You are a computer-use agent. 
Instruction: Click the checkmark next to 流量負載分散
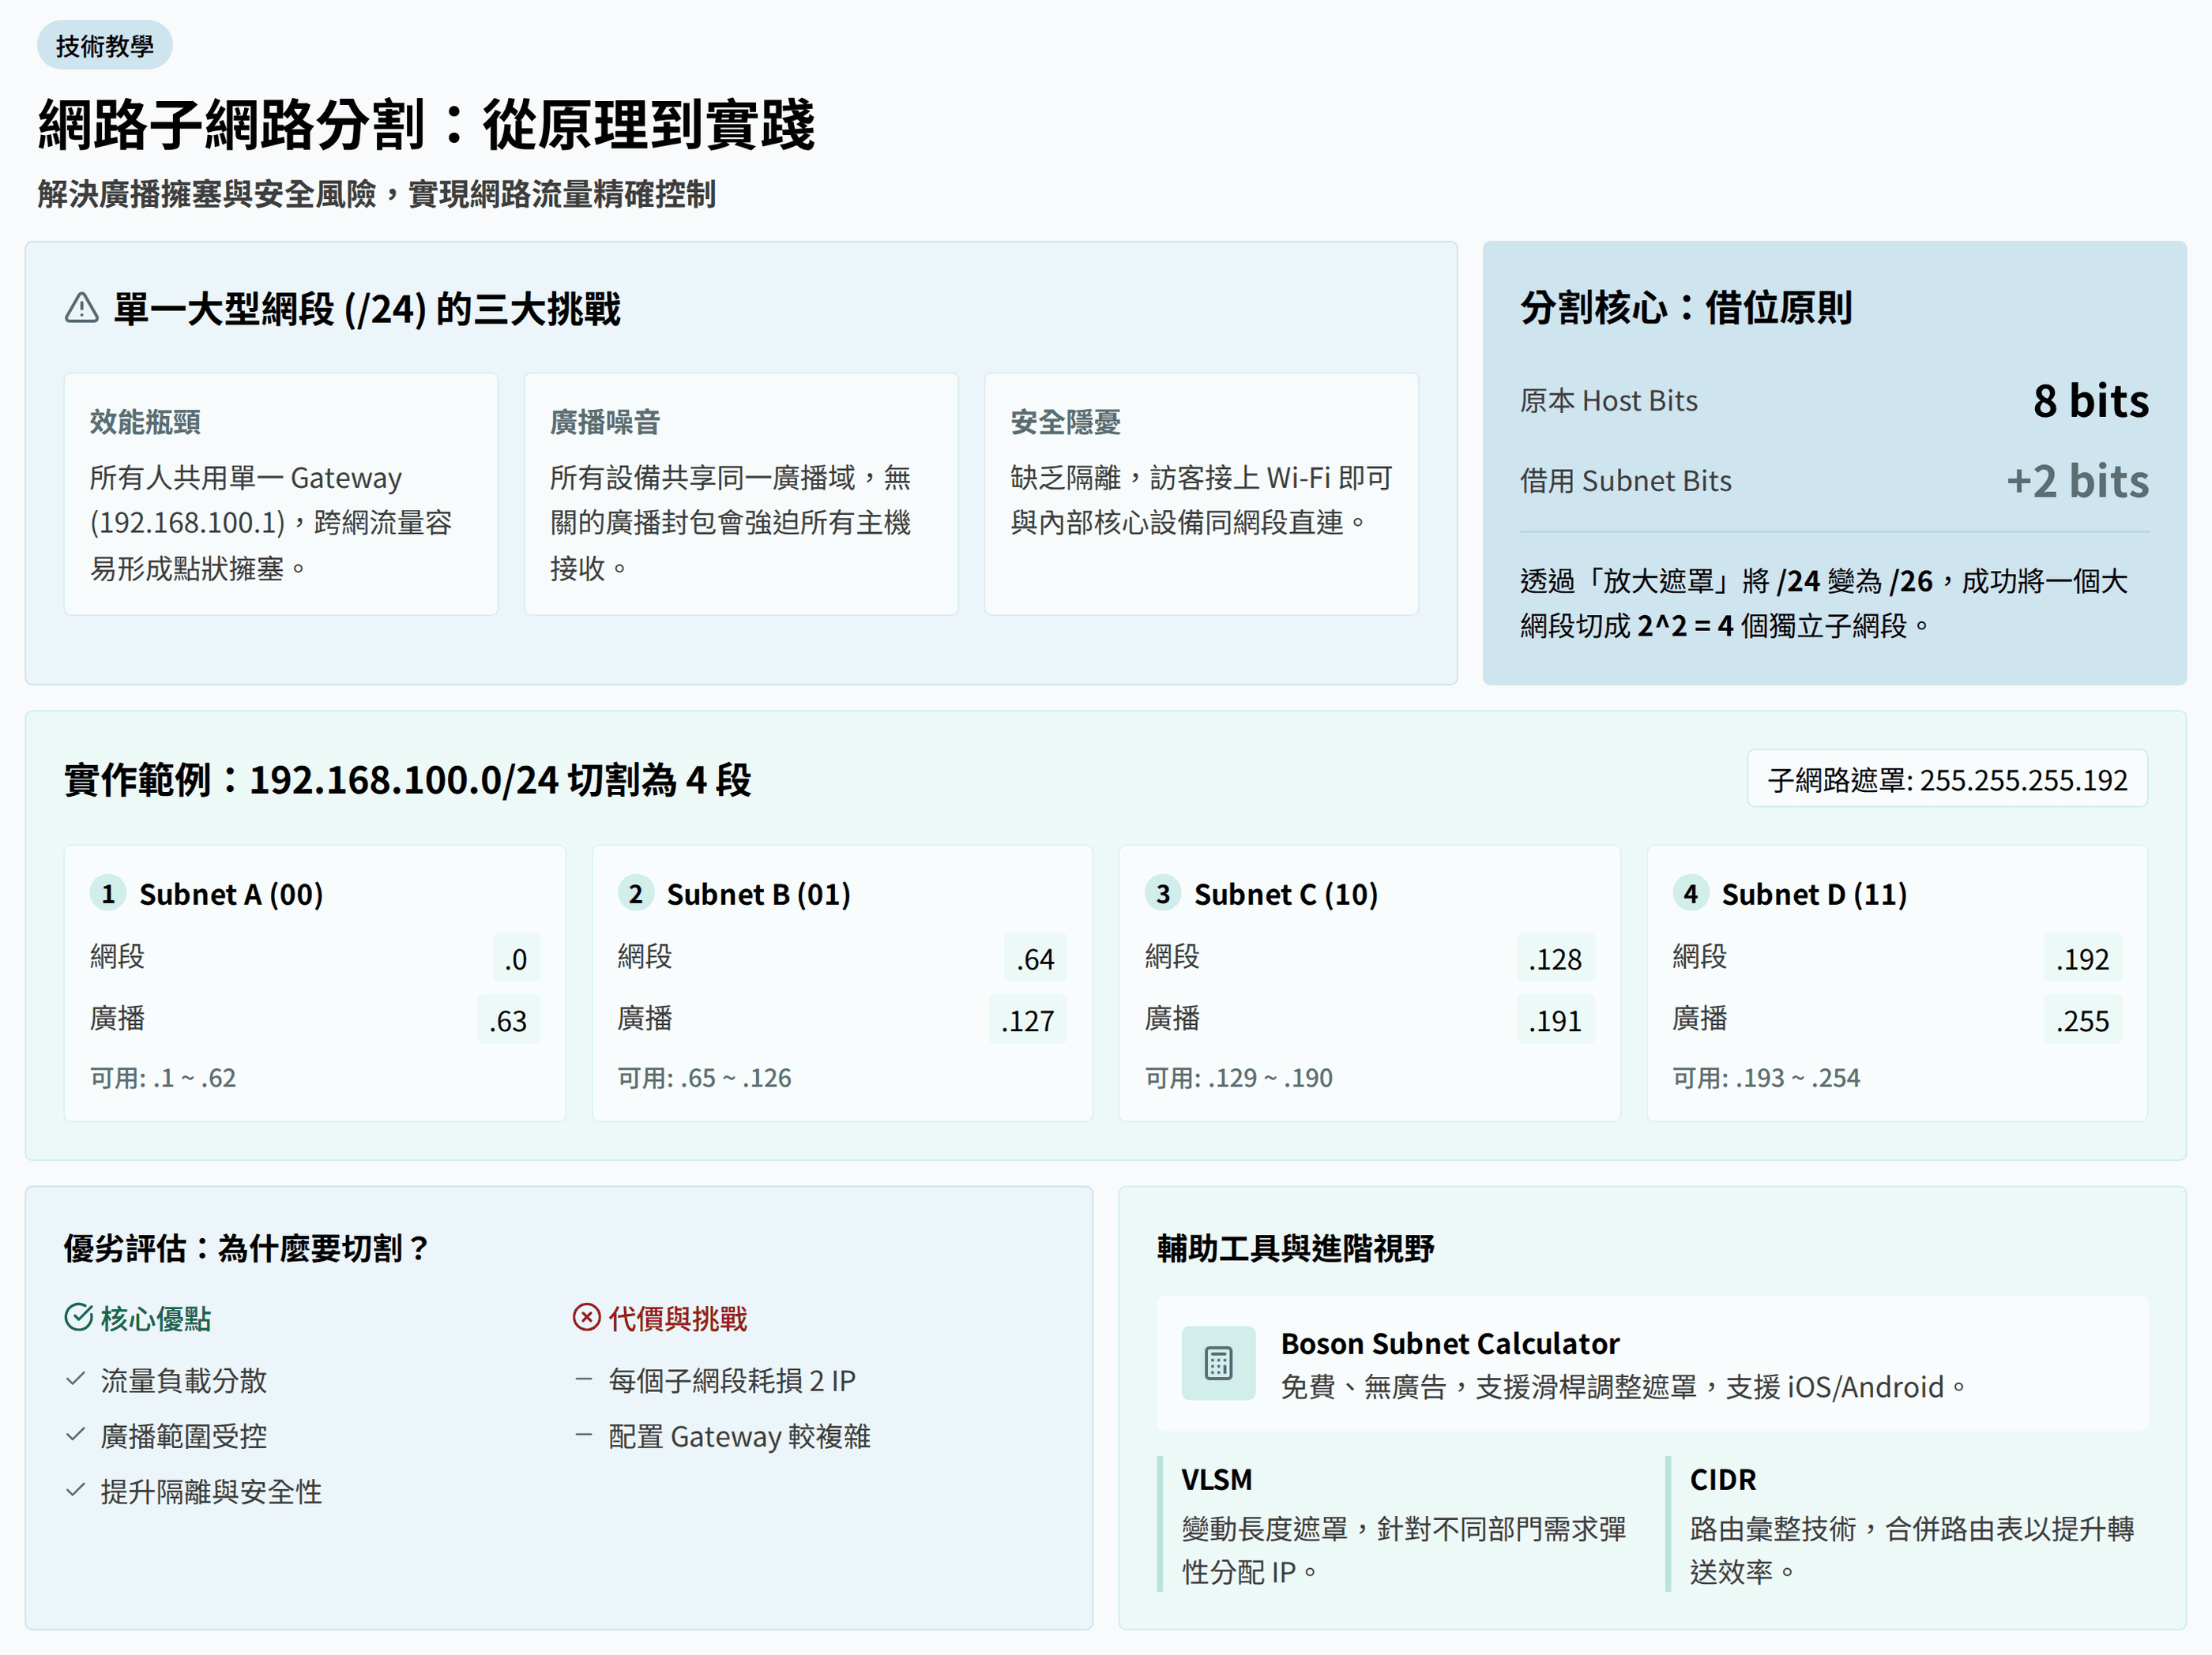tap(75, 1380)
